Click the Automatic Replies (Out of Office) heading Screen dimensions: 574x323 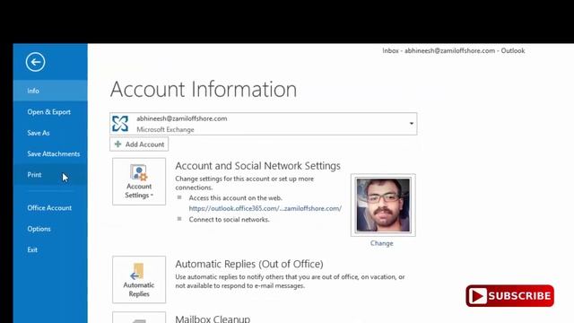pyautogui.click(x=249, y=264)
